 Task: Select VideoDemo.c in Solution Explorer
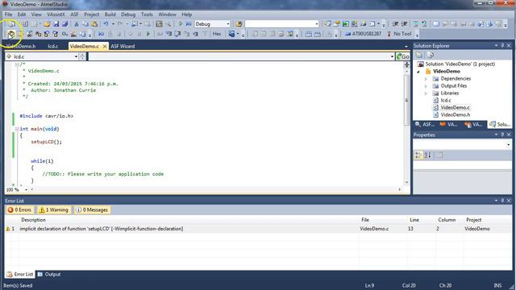[x=455, y=107]
